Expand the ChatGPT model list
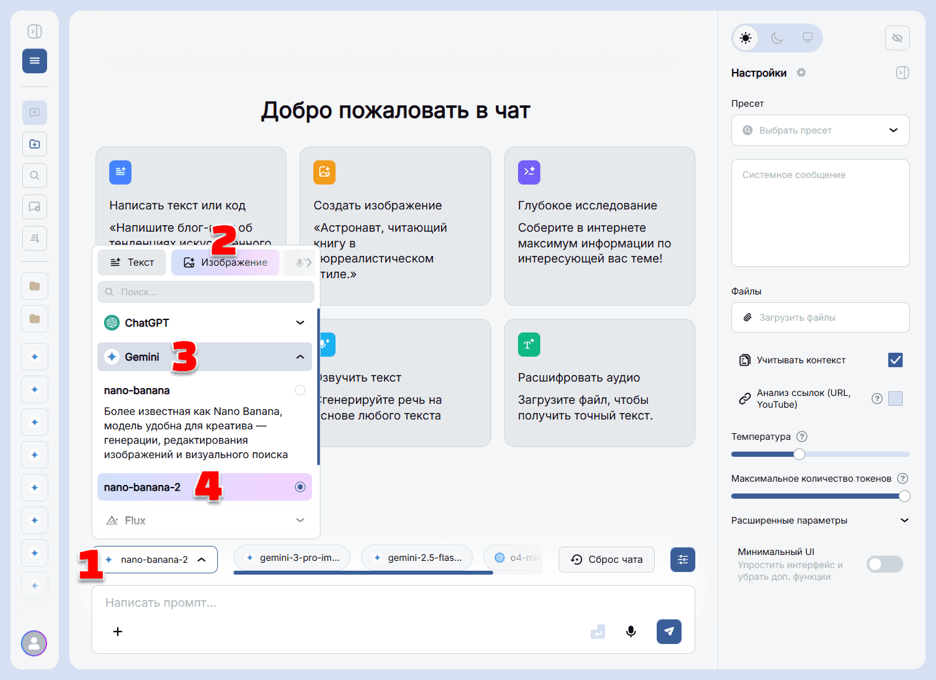The height and width of the screenshot is (680, 936). 300,323
